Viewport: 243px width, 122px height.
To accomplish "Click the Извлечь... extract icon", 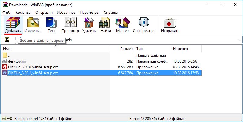I will (x=33, y=23).
